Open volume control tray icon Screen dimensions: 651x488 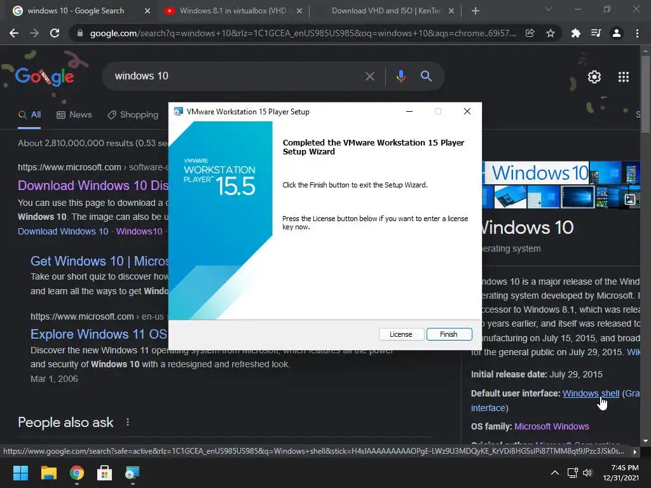(587, 473)
